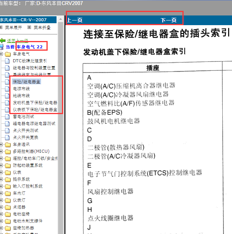Expand the 车内灯 folder

click(x=1, y=193)
